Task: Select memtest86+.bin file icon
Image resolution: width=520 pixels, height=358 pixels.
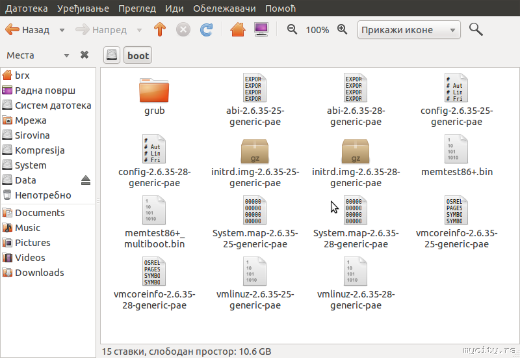Action: pyautogui.click(x=456, y=149)
